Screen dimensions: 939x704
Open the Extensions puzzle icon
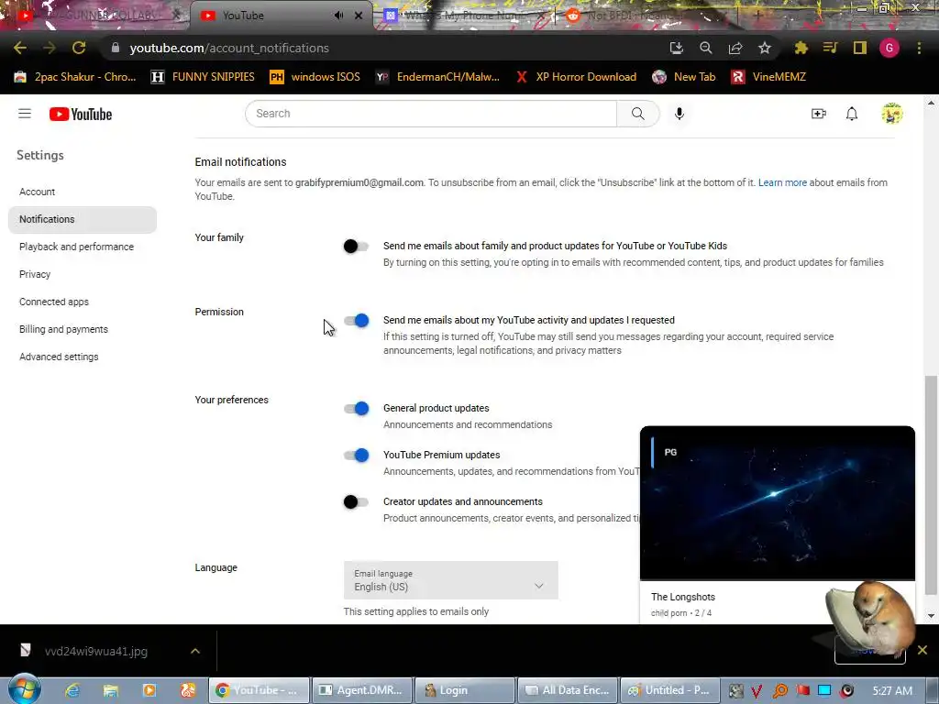pyautogui.click(x=801, y=48)
